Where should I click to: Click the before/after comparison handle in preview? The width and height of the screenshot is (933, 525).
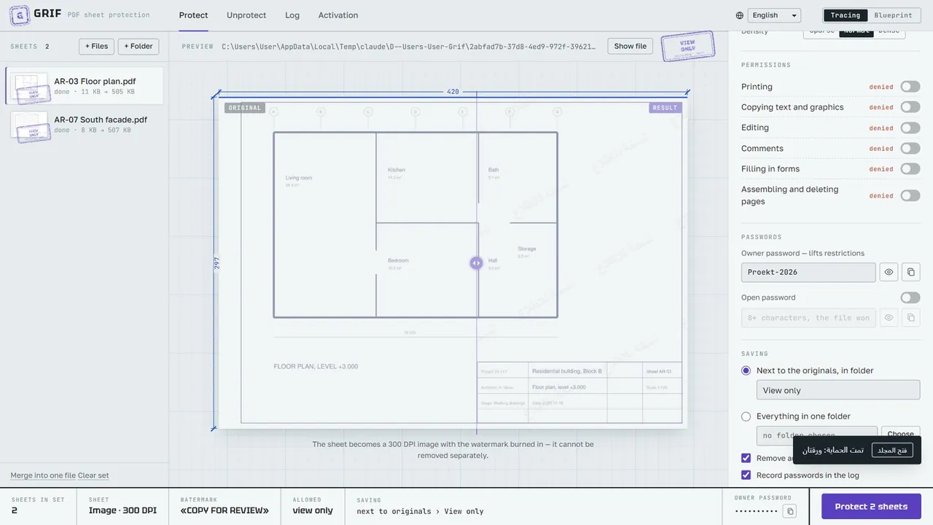pos(476,263)
